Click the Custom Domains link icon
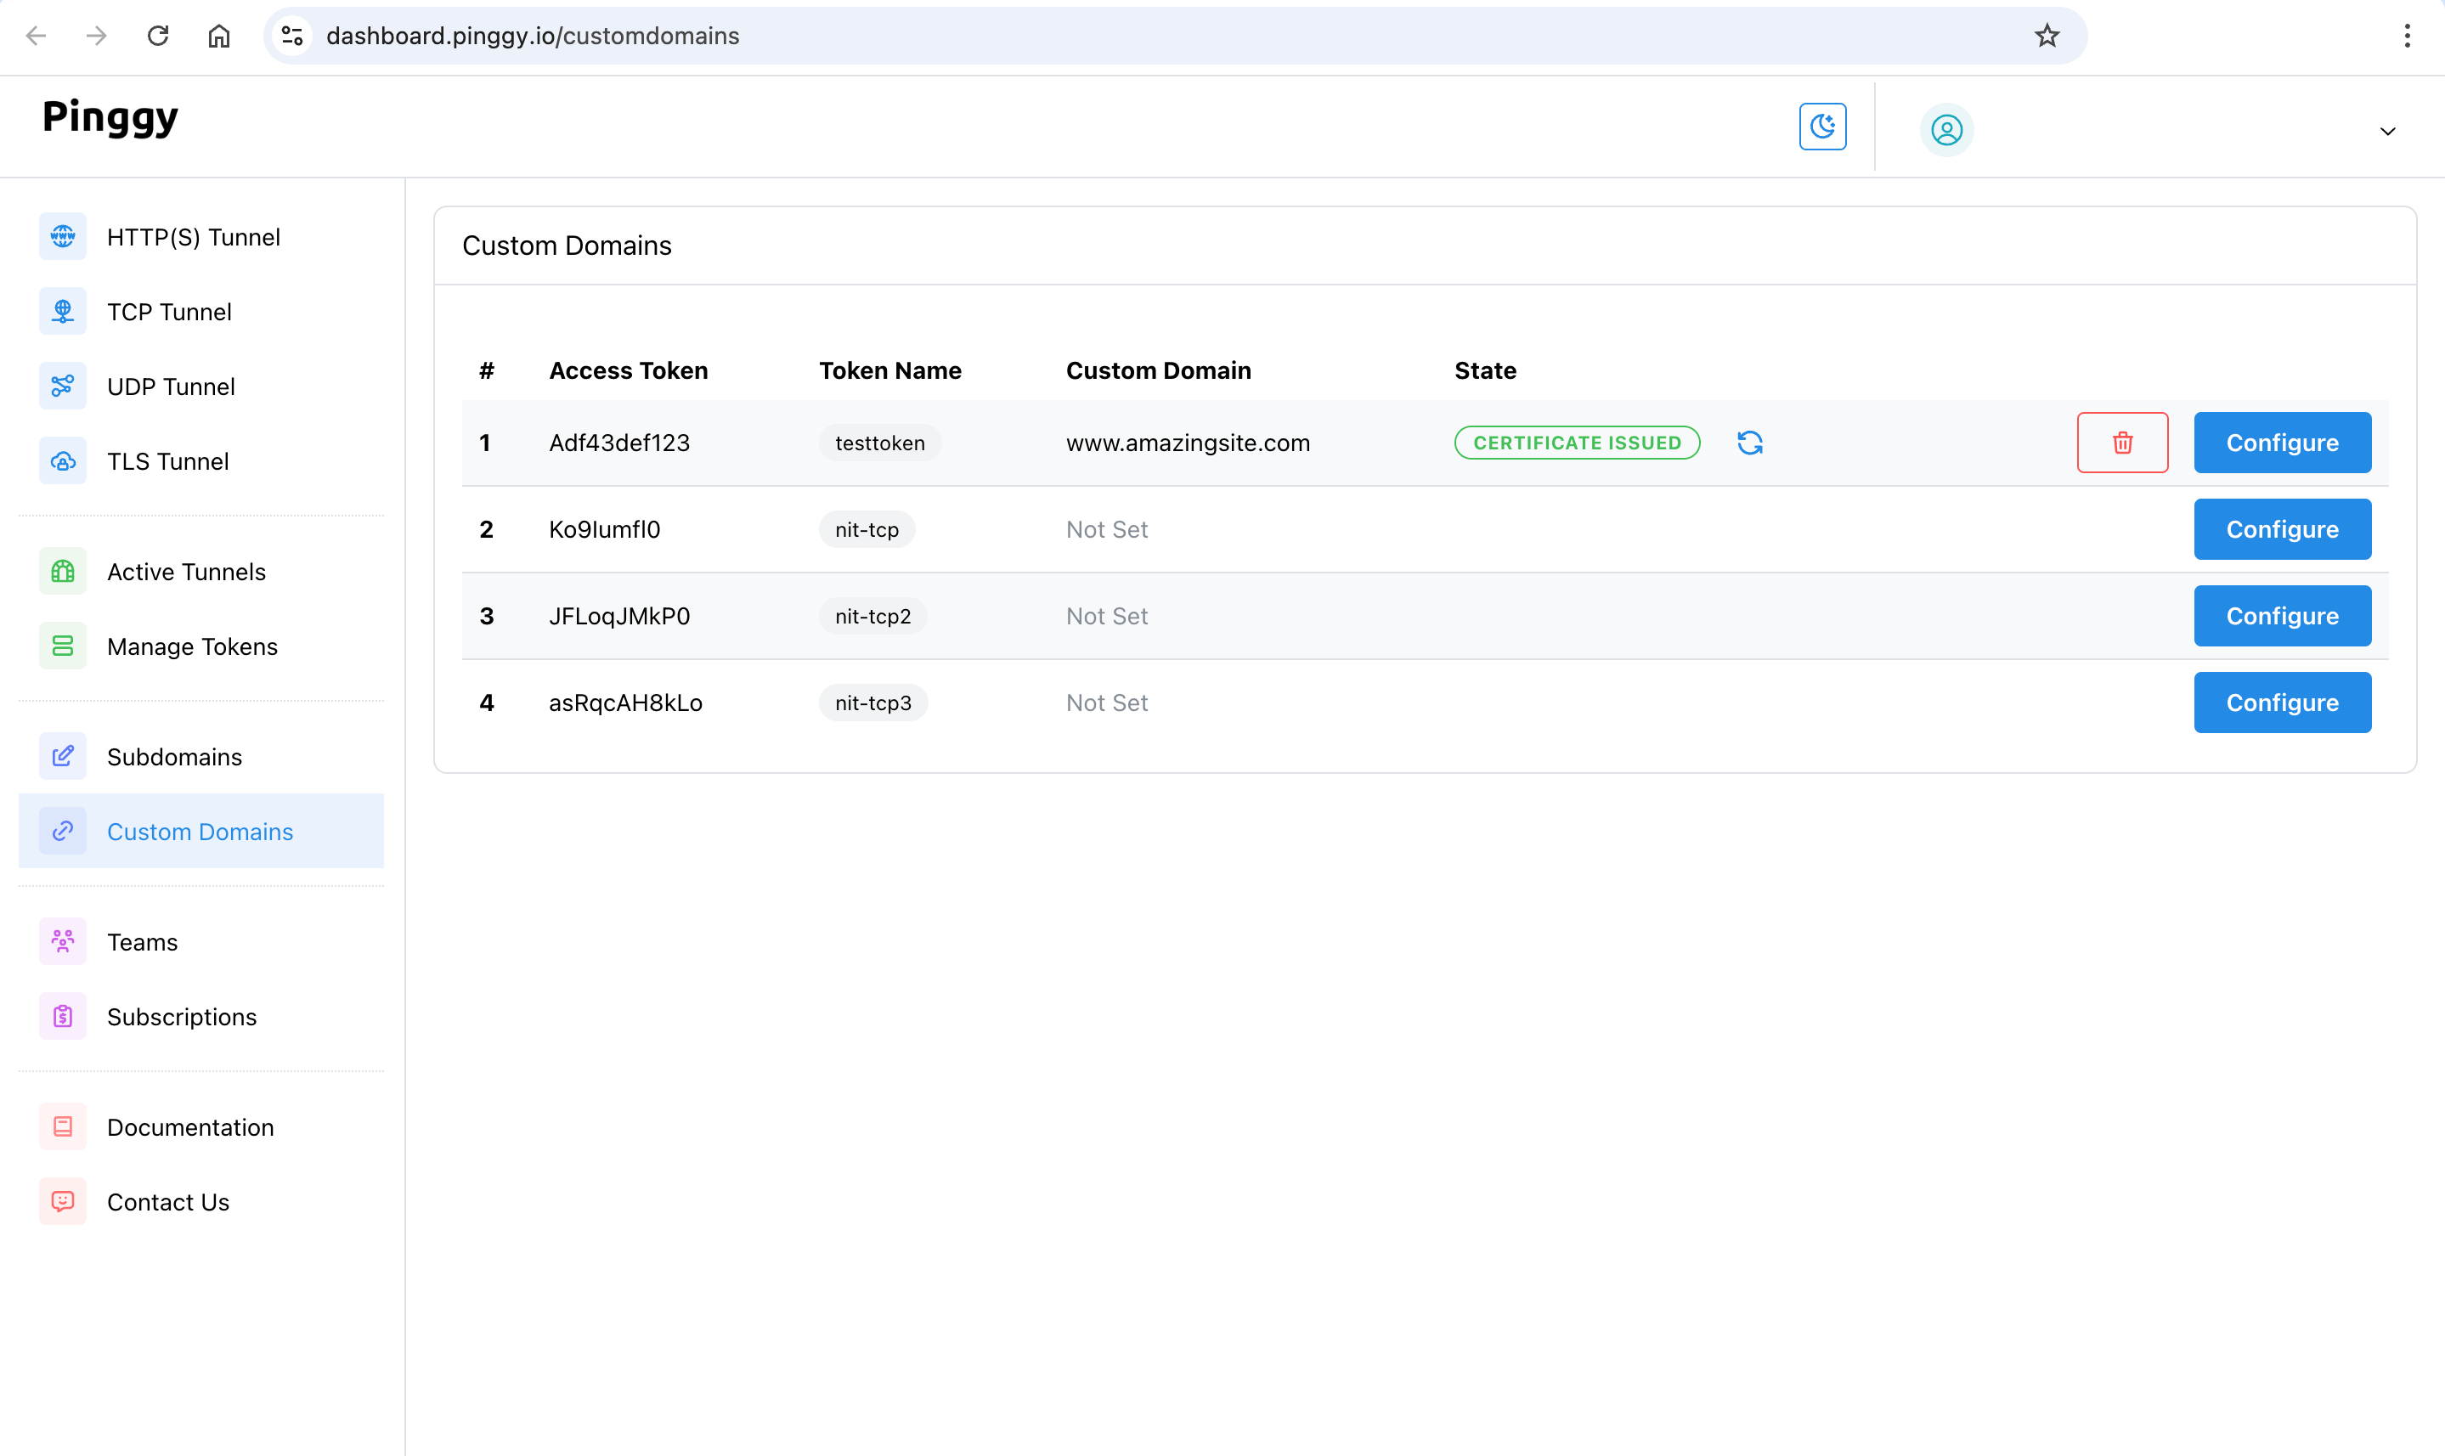The image size is (2445, 1456). click(x=62, y=832)
